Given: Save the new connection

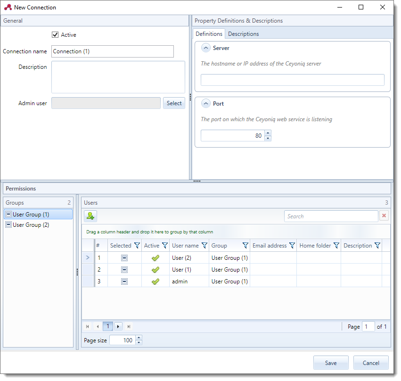Looking at the screenshot, I should coord(331,363).
